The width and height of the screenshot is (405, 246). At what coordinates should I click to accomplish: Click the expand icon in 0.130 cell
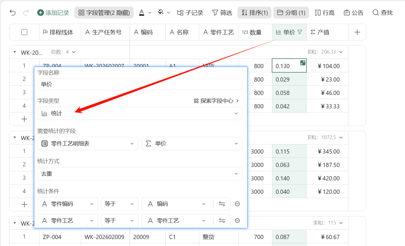tap(303, 63)
